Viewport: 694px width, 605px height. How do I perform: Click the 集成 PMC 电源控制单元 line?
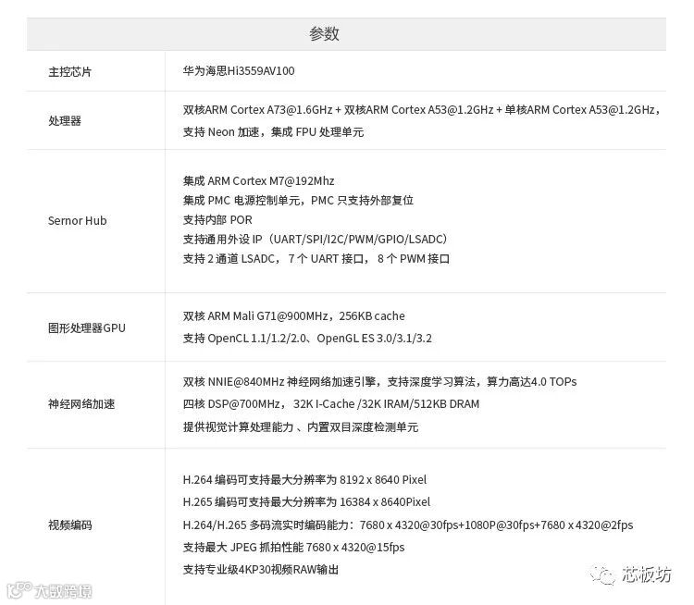click(298, 201)
